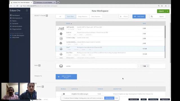Open Factories in the sidebar
The image size is (180, 101).
[x=15, y=24]
